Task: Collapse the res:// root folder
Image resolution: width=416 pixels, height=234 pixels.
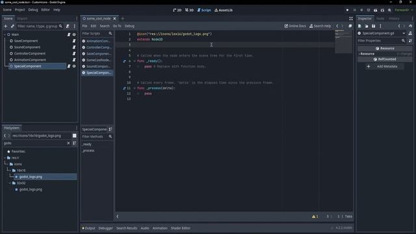Action: point(5,158)
